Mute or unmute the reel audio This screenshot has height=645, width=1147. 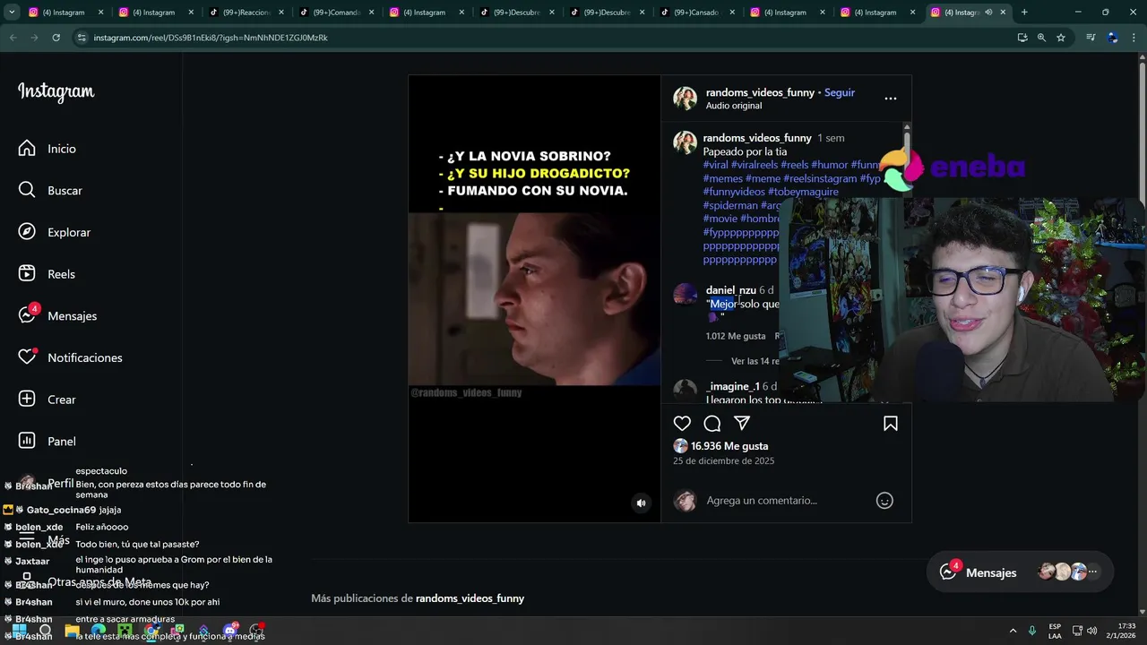click(641, 503)
